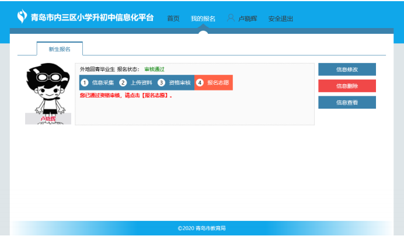Viewport: 404px width, 236px height.
Task: Log out via 安全退出
Action: click(x=281, y=19)
